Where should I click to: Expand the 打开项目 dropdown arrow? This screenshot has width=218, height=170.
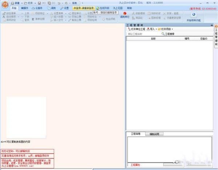(x=172, y=29)
